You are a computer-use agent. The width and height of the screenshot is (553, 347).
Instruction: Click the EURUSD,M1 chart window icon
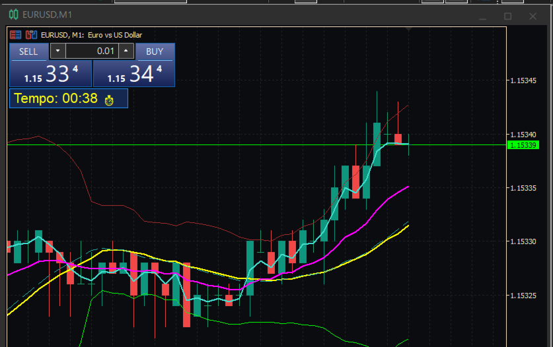(x=13, y=15)
